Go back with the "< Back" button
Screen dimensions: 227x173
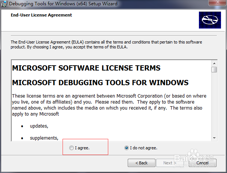[142, 163]
